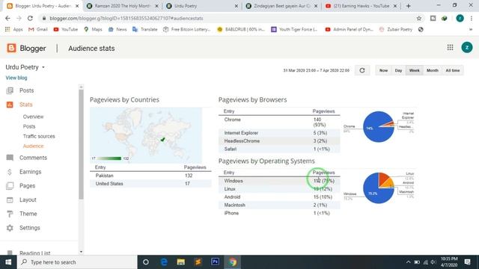479x269 pixels.
Task: Click the Stats chart icon
Action: (10, 105)
